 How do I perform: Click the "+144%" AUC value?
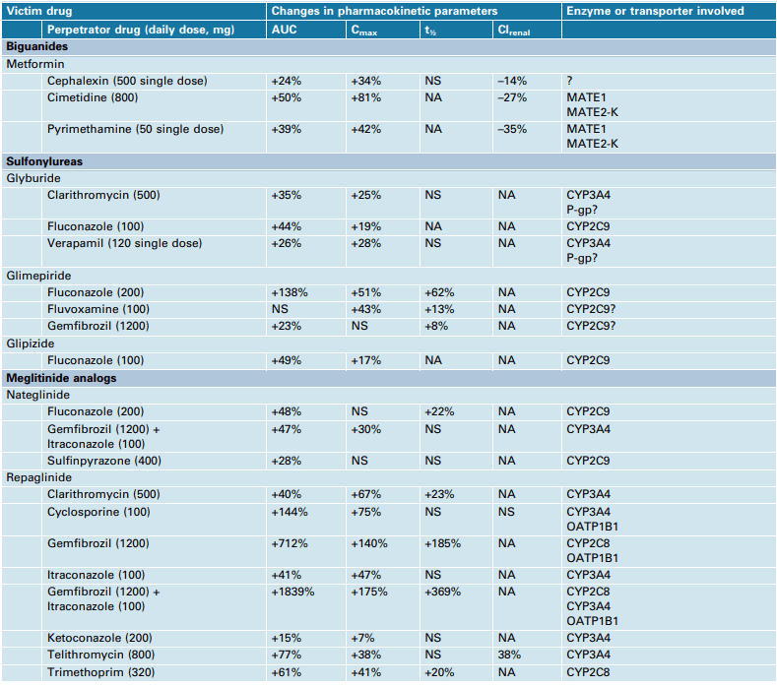pyautogui.click(x=290, y=512)
